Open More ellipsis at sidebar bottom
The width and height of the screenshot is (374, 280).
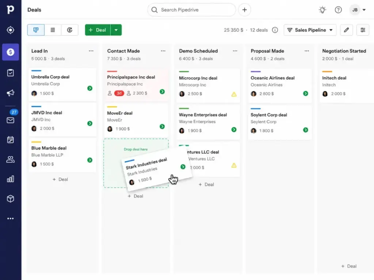coord(10,218)
